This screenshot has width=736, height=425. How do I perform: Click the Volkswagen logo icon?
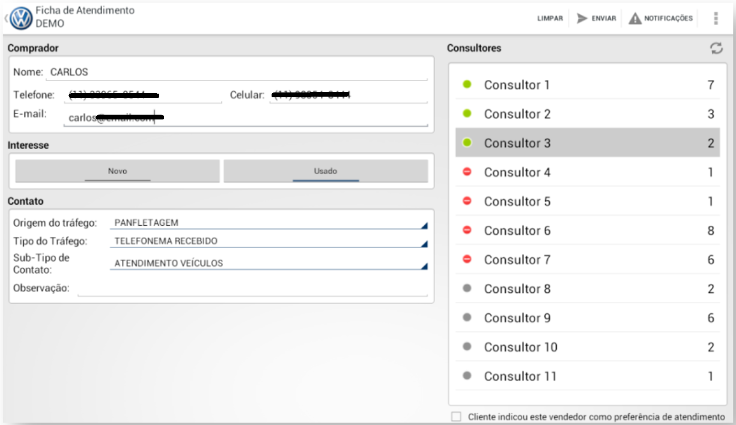click(x=21, y=19)
